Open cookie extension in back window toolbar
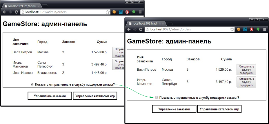Image resolution: width=269 pixels, height=124 pixels. tap(114, 12)
